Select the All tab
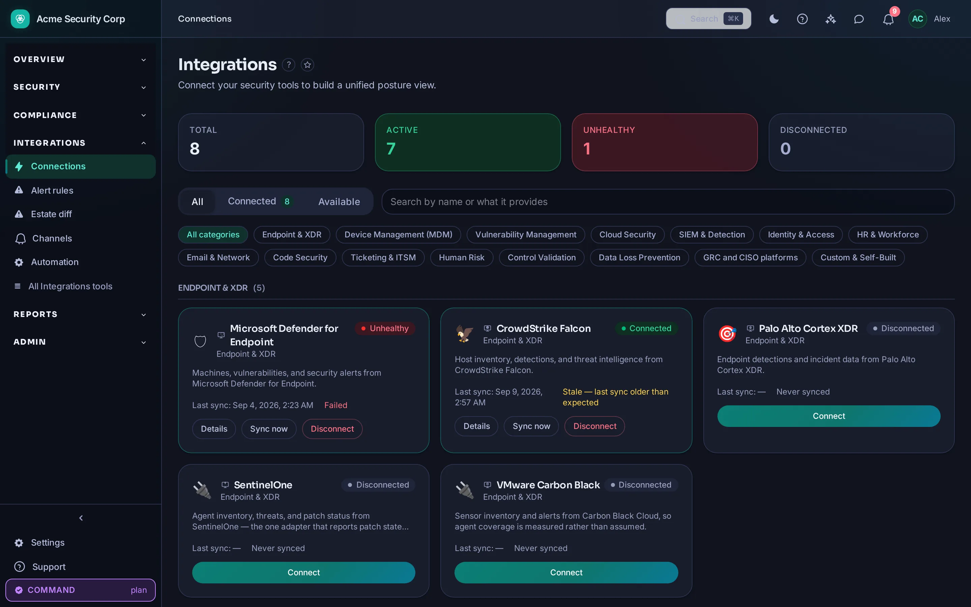 [198, 202]
